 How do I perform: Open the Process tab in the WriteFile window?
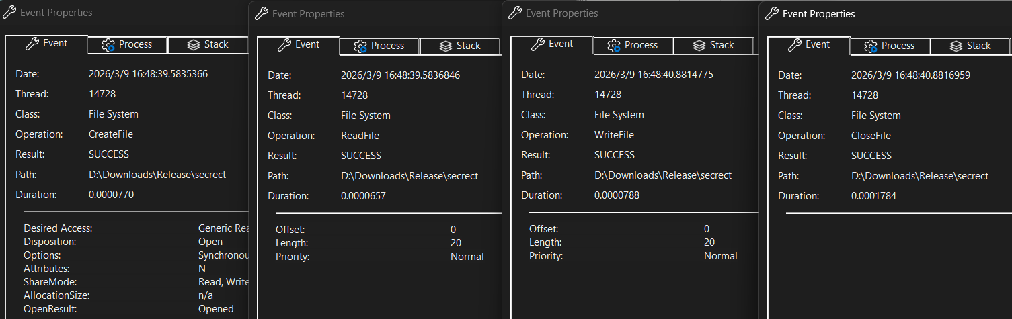click(x=633, y=46)
